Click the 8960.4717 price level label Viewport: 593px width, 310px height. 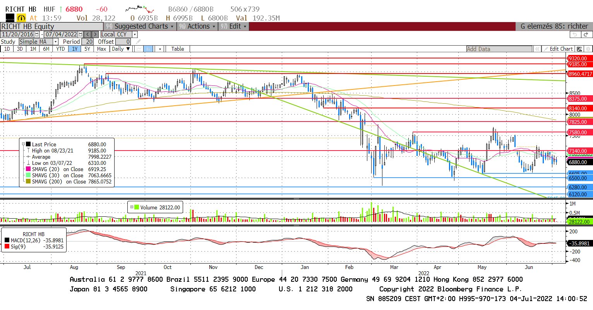(x=580, y=74)
